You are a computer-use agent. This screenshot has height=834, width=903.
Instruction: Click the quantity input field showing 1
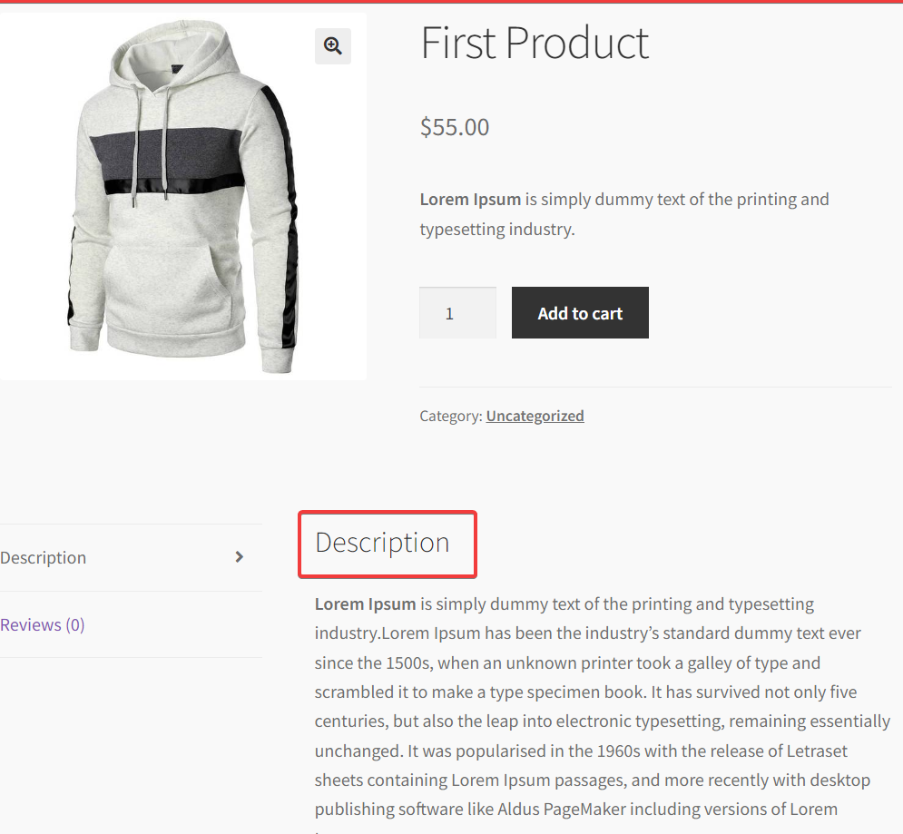[x=456, y=312]
